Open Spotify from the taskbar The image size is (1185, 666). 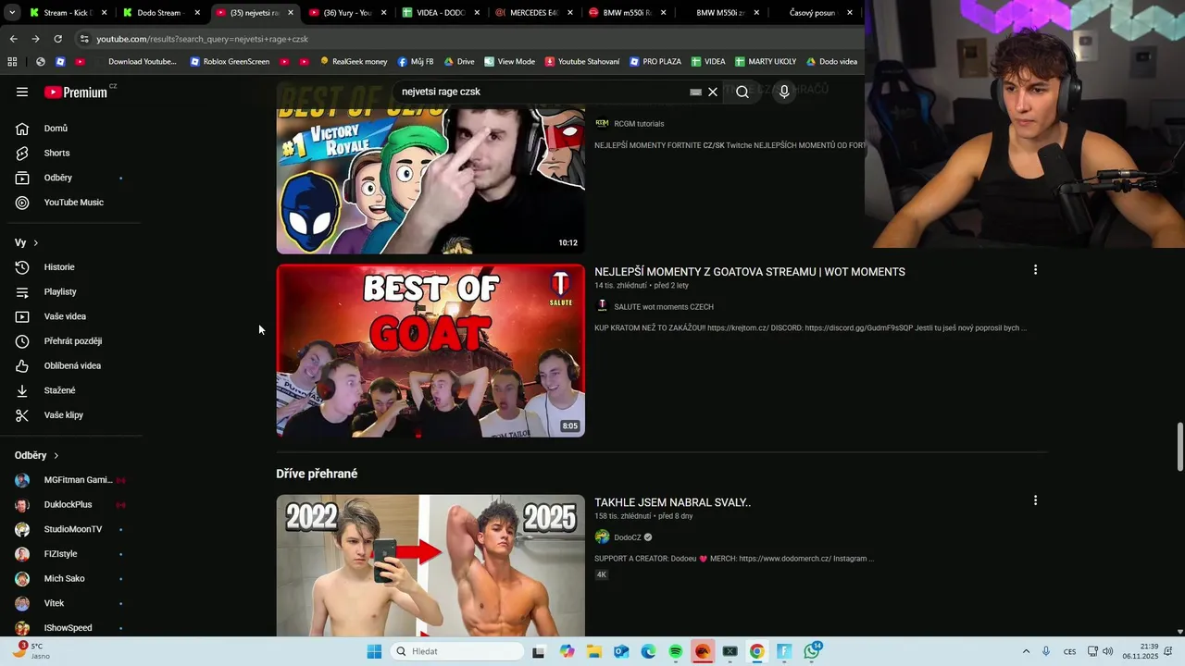click(676, 651)
